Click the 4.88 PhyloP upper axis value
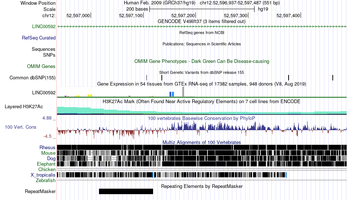The image size is (347, 200). (47, 118)
